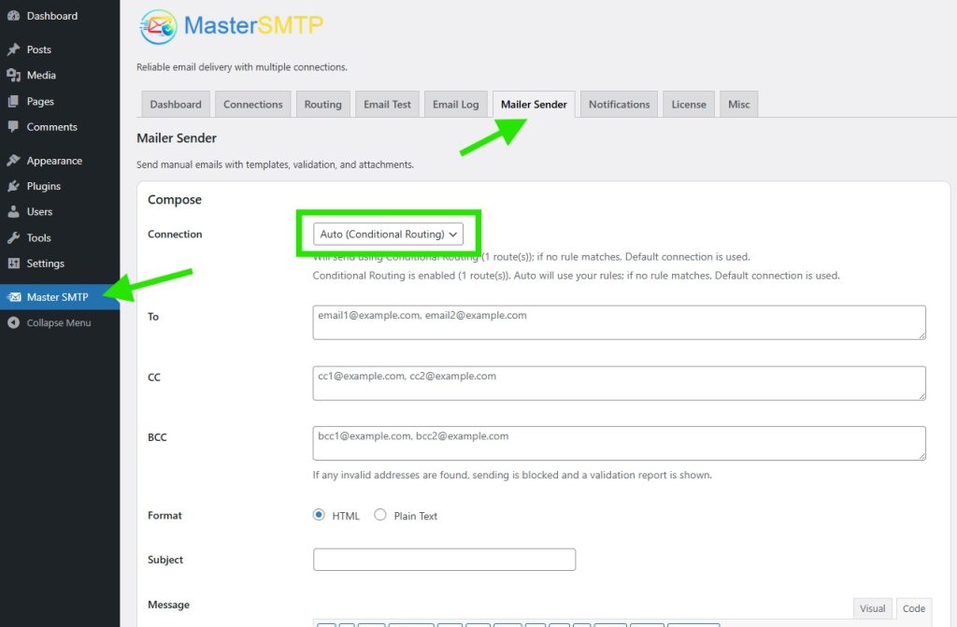Open the Plugins icon in the sidebar

[14, 186]
